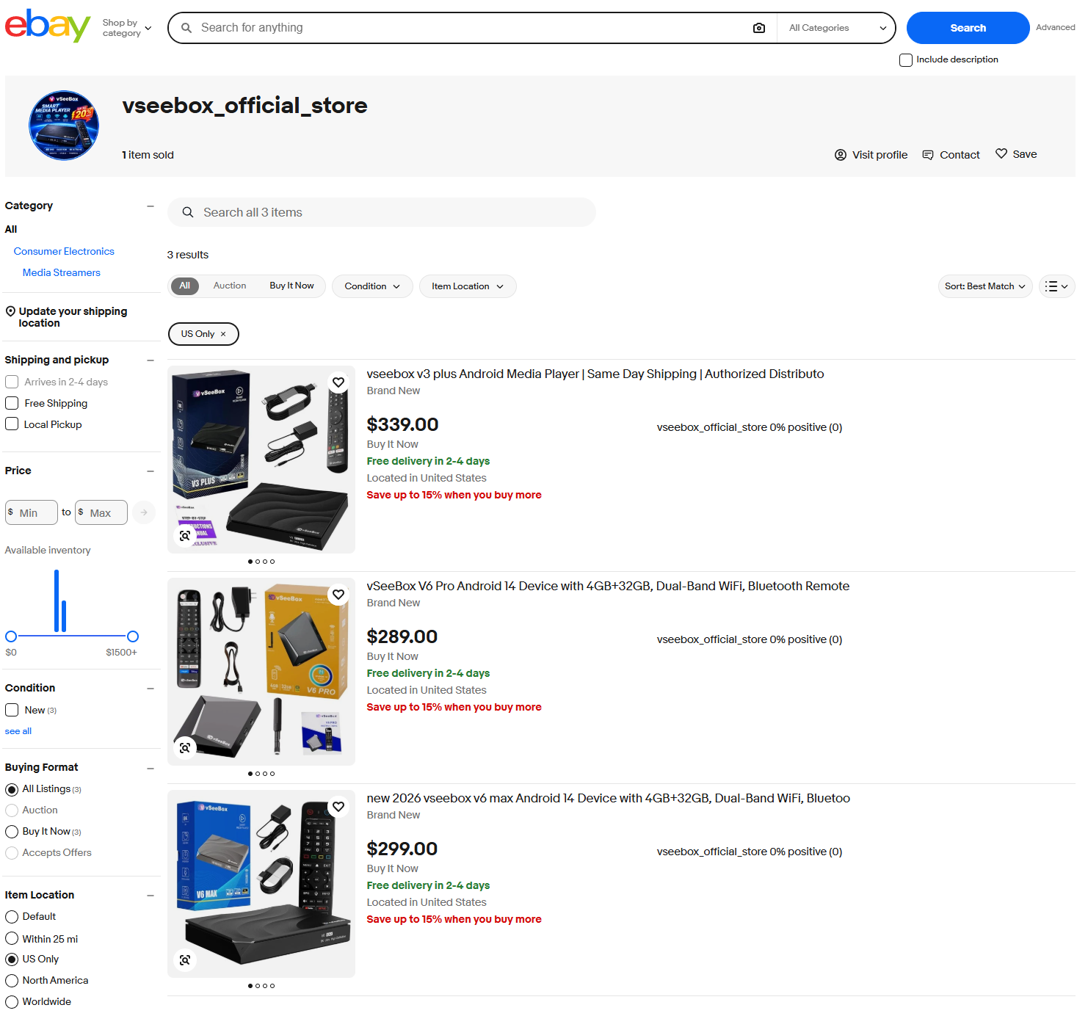1077x1016 pixels.
Task: Open the V6 Pro product thumbnail
Action: point(261,672)
